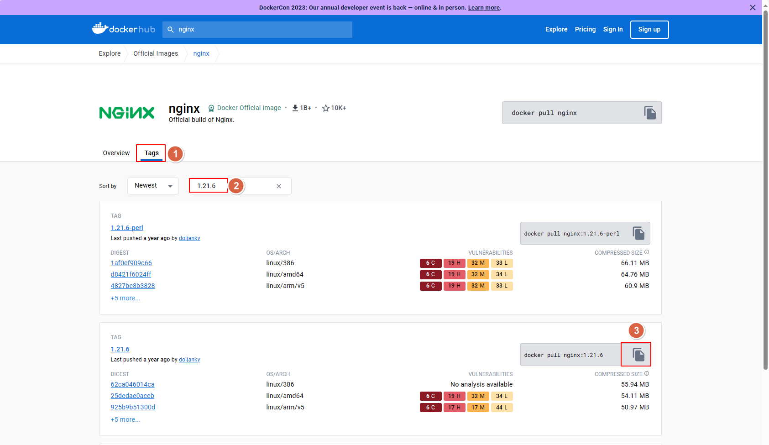This screenshot has width=769, height=445.
Task: Open digest 4827be8b3828
Action: [133, 286]
